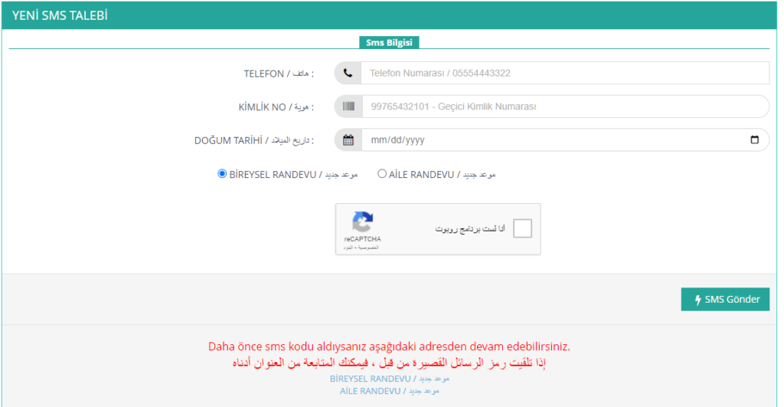Click the reCAPTCHA logo
Image resolution: width=784 pixels, height=407 pixels.
click(362, 222)
